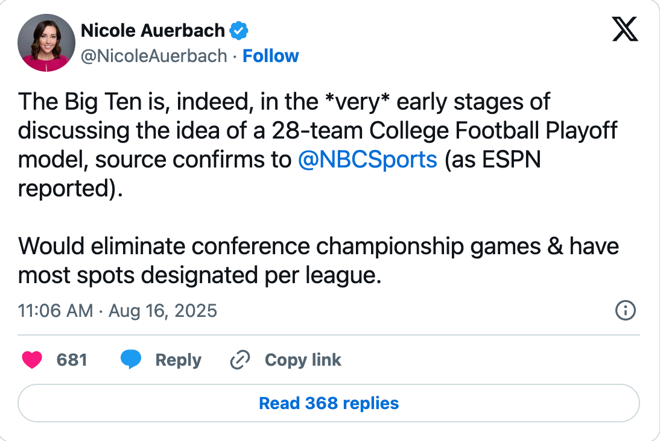Open Read 368 replies button
The height and width of the screenshot is (441, 660).
(329, 403)
